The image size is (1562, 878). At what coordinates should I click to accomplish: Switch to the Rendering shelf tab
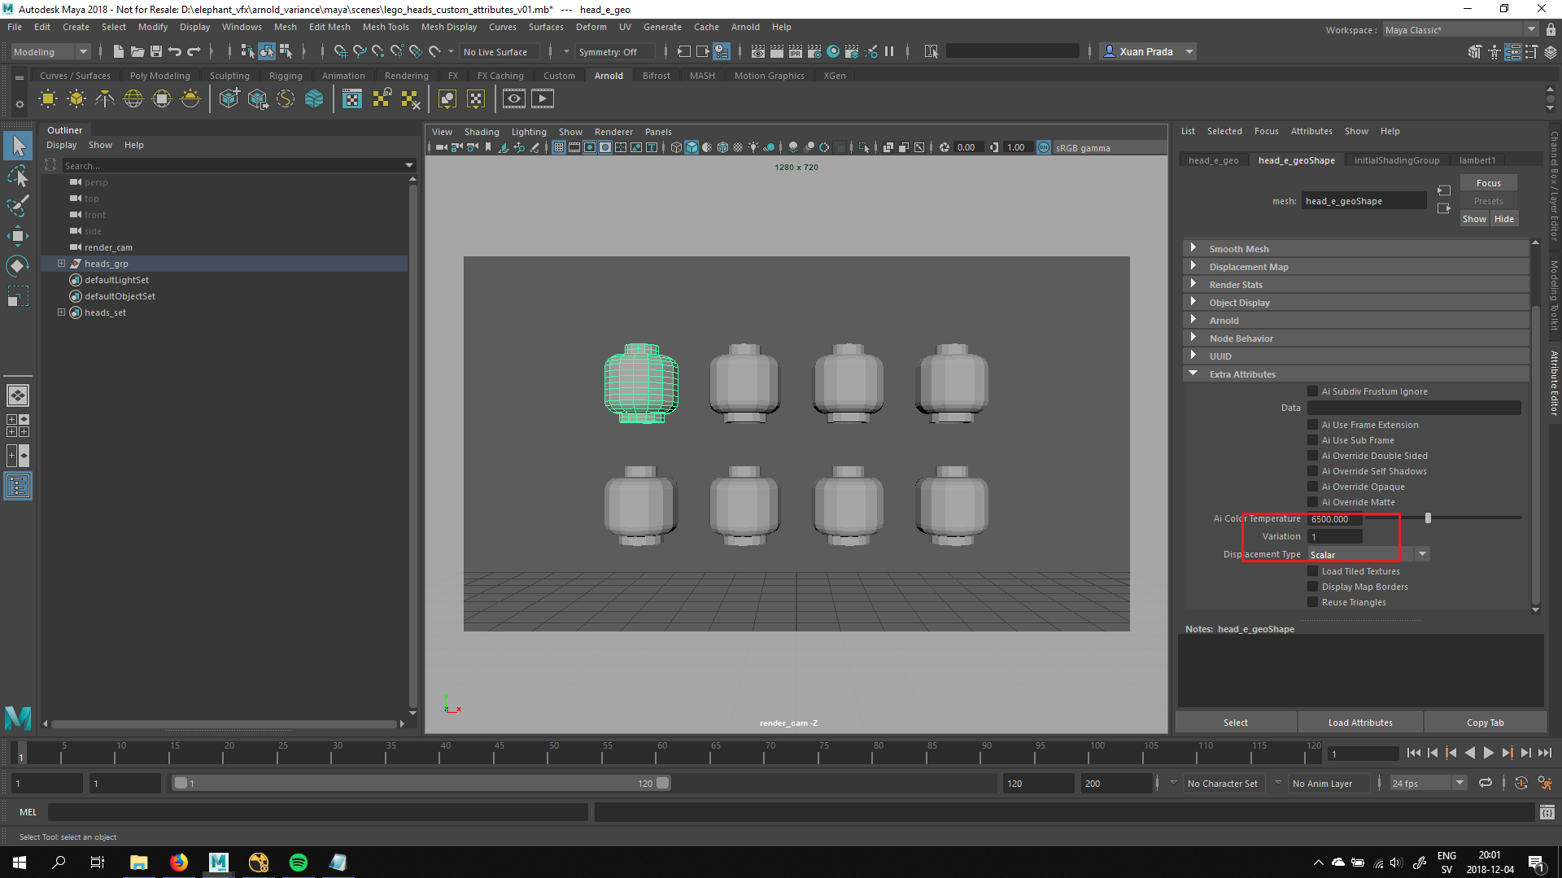(x=406, y=76)
